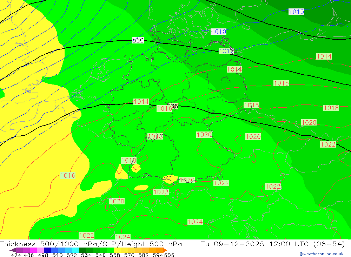Click the 498 legend value
Image resolution: width=351 pixels, height=257 pixels.
point(43,255)
